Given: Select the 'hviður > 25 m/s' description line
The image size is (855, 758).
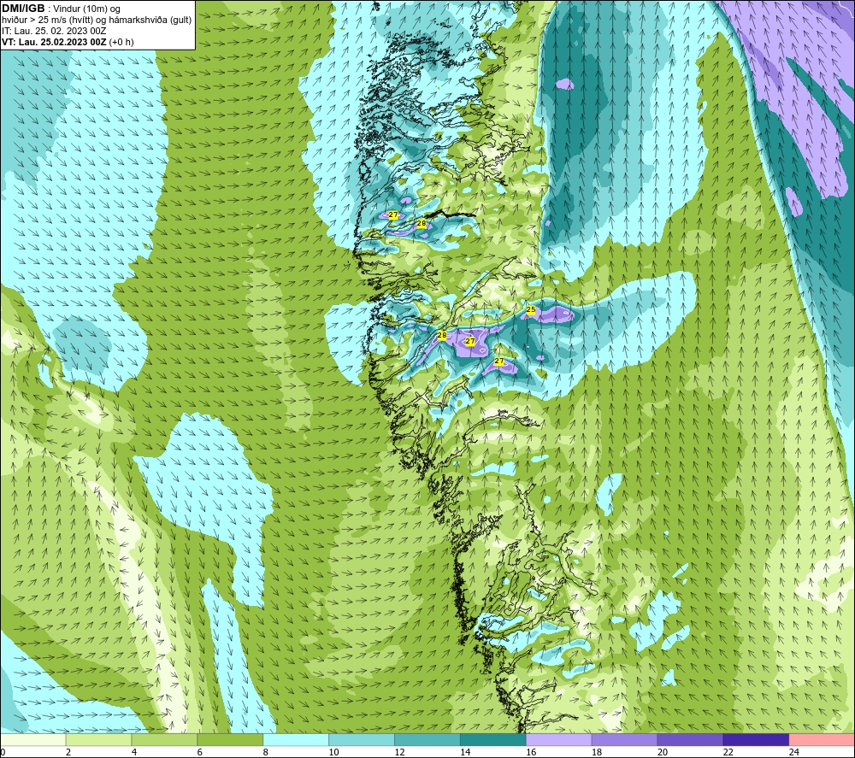Looking at the screenshot, I should click(x=97, y=20).
